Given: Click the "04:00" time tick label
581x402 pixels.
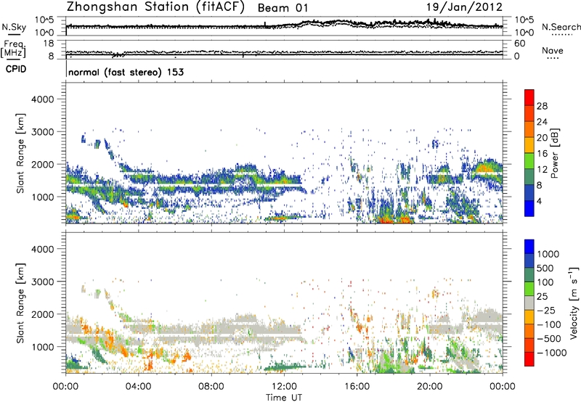Looking at the screenshot, I should 138,387.
